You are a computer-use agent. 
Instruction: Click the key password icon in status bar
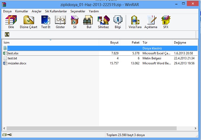pos(9,135)
